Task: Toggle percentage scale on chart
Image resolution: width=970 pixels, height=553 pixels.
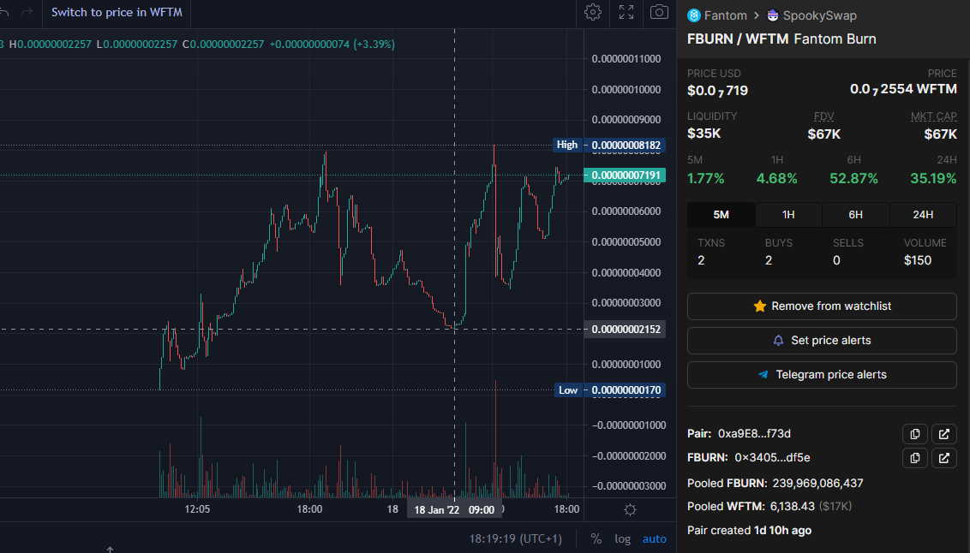Action: (x=596, y=538)
